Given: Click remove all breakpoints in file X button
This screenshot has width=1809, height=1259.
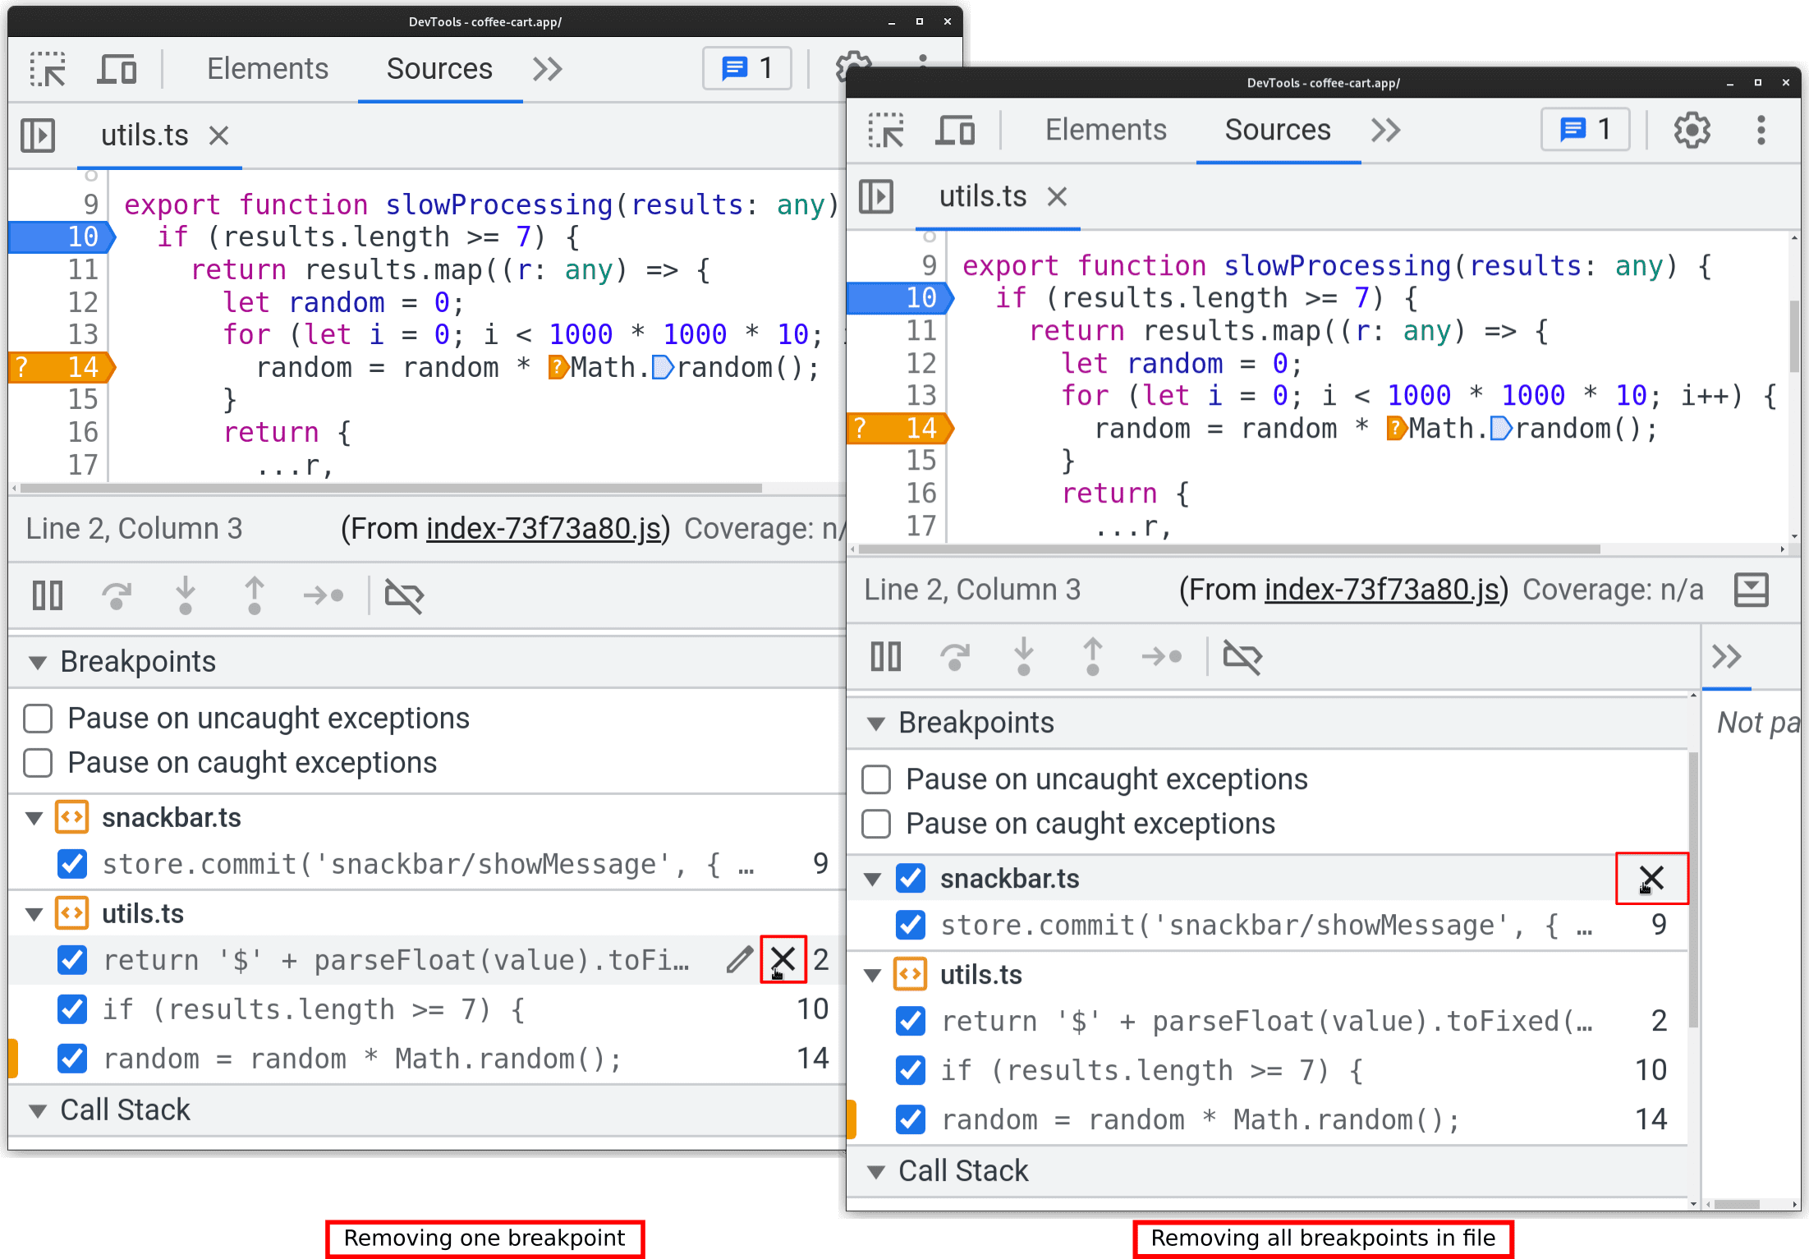Looking at the screenshot, I should (x=1650, y=878).
